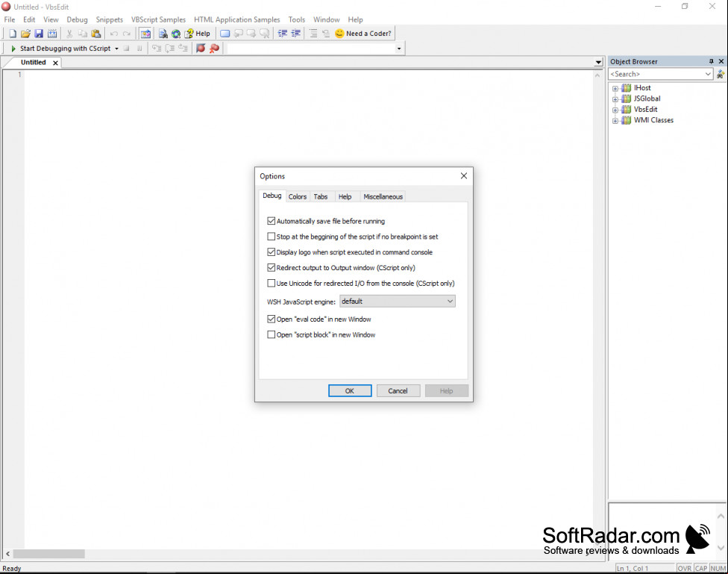Viewport: 728px width, 574px height.
Task: Cancel the Options dialog
Action: (x=398, y=391)
